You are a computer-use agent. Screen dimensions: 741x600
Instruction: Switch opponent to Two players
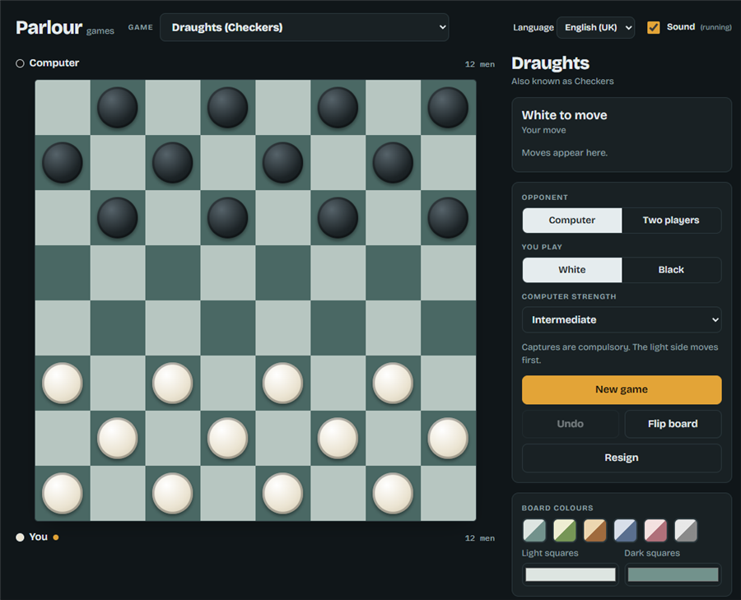coord(671,220)
